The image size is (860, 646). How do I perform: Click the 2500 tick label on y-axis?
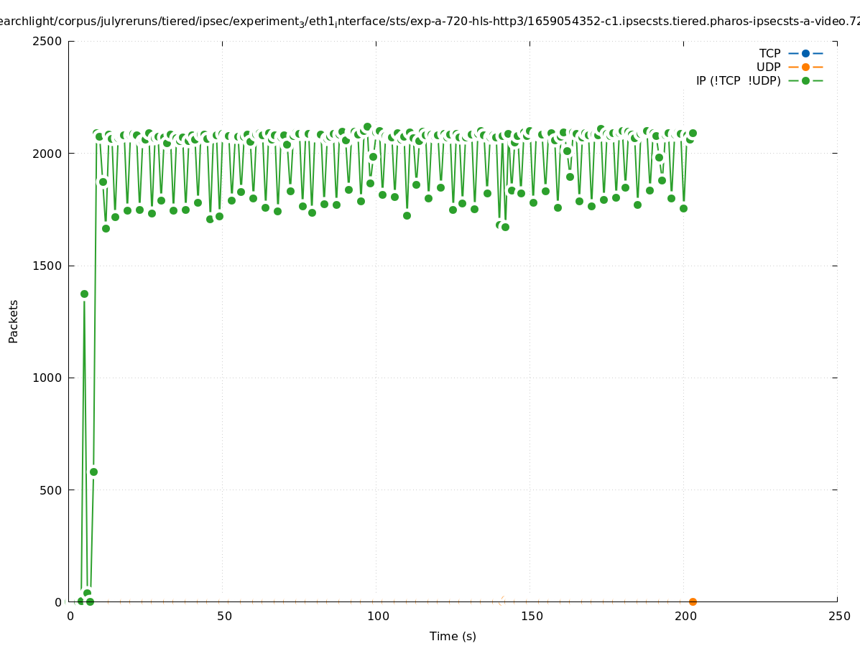[x=48, y=41]
